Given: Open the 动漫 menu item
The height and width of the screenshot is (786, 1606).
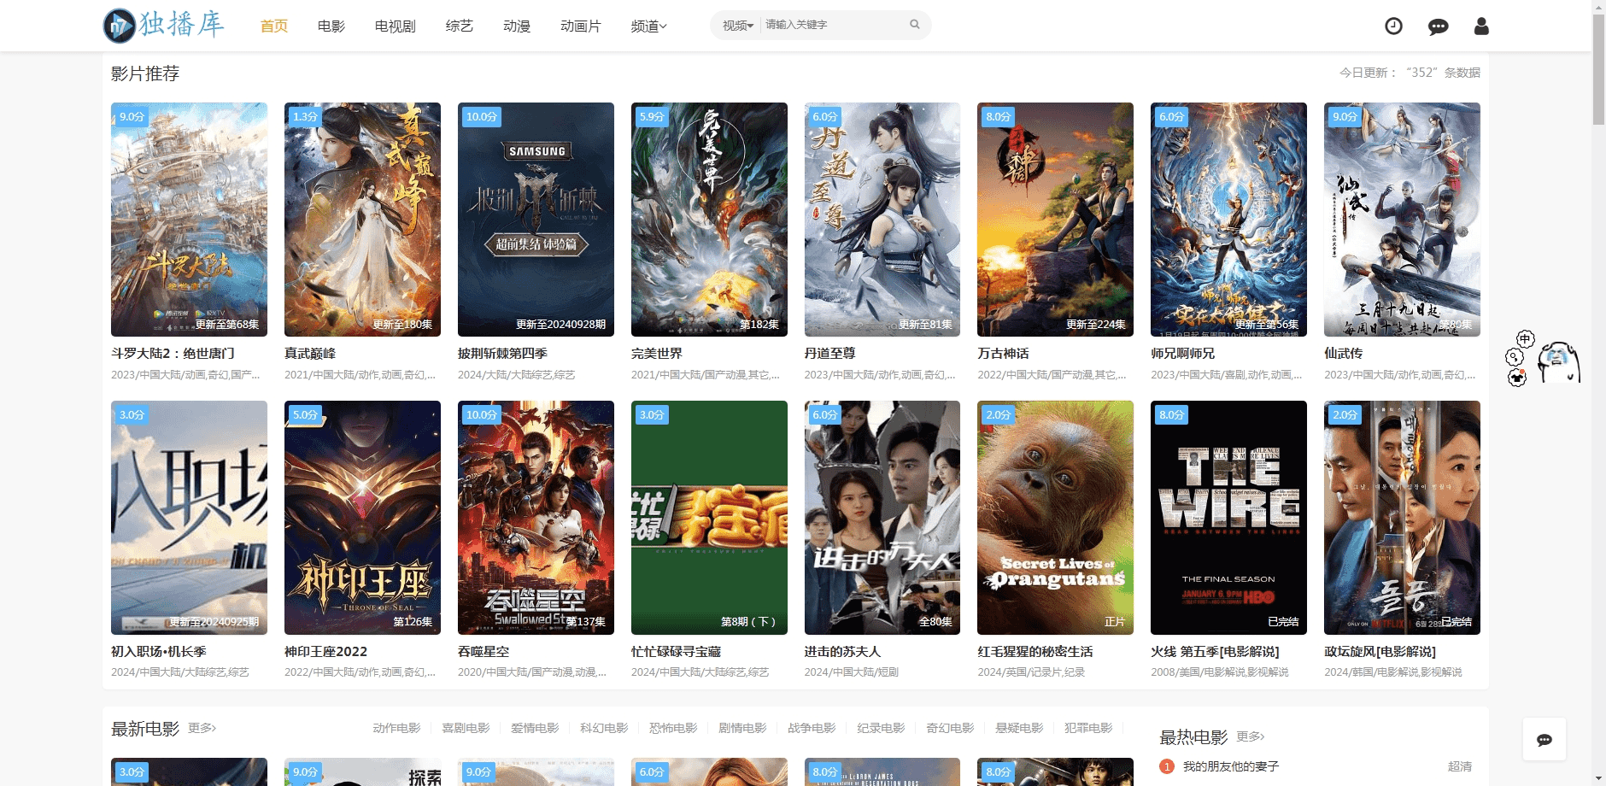Looking at the screenshot, I should point(517,26).
